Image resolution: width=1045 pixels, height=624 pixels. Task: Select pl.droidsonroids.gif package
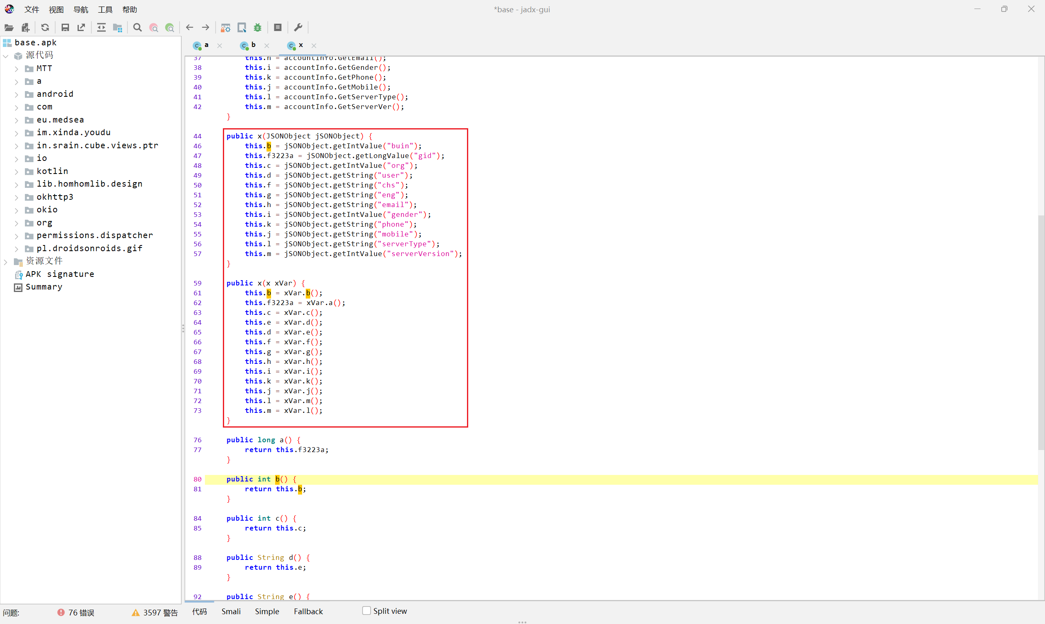coord(89,249)
